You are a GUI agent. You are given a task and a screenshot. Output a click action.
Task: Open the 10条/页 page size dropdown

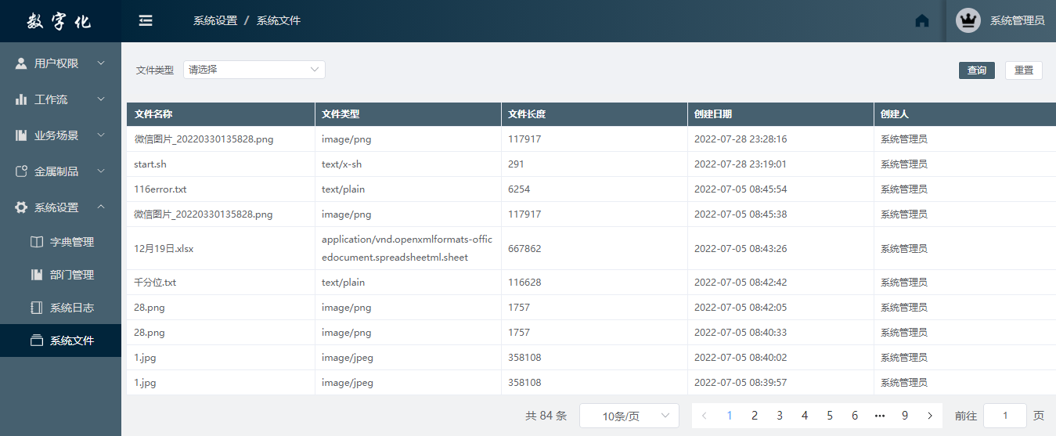(x=629, y=416)
